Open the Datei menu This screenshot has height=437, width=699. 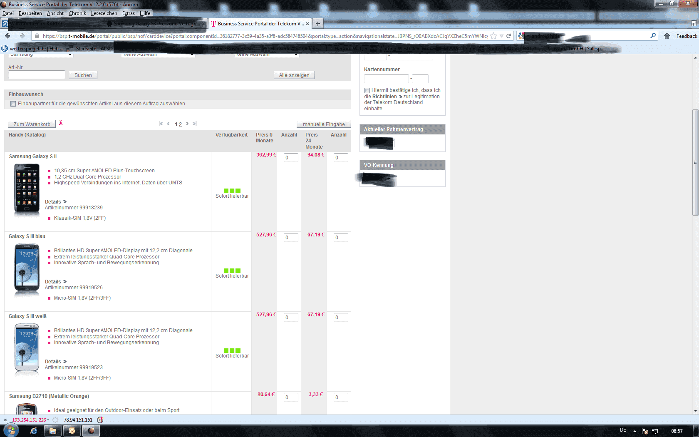point(8,13)
